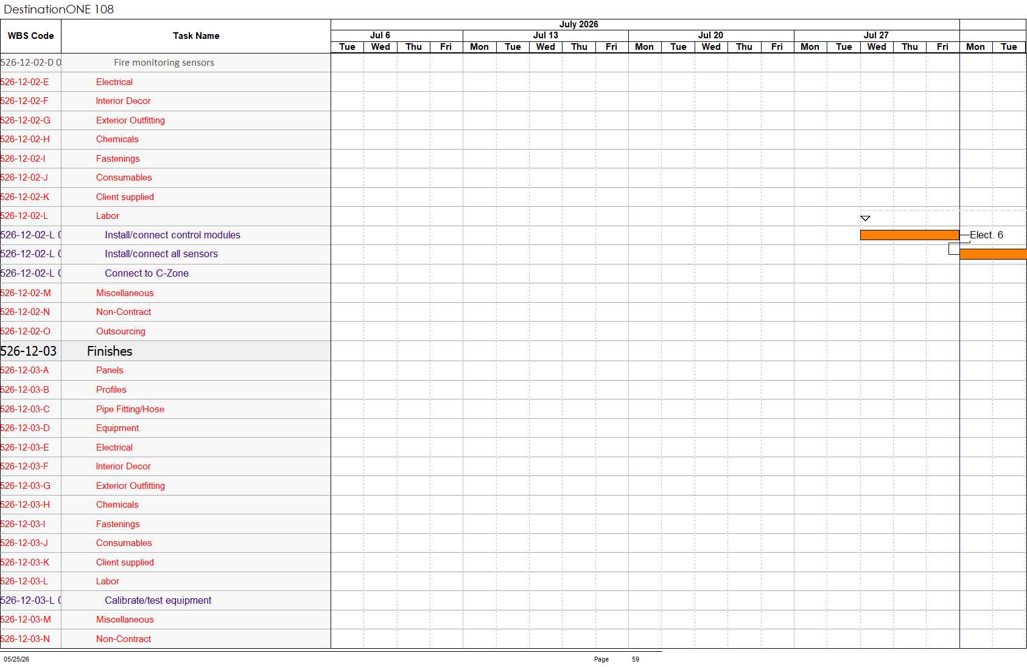Select Non-Contract in row 526-12-02-N
The width and height of the screenshot is (1027, 667).
coord(123,312)
